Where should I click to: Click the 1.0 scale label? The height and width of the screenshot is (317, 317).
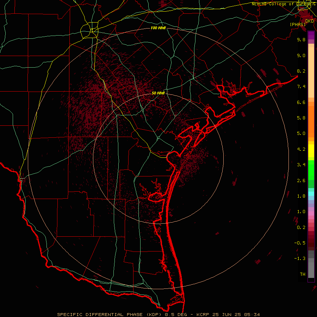[x=301, y=212]
